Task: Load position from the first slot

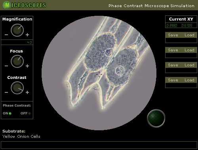Action: [x=189, y=35]
